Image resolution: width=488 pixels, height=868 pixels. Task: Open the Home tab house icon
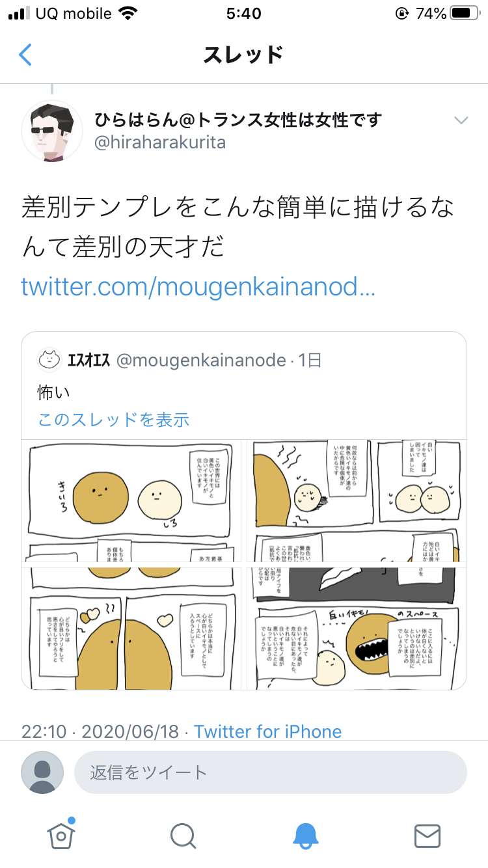click(x=61, y=834)
